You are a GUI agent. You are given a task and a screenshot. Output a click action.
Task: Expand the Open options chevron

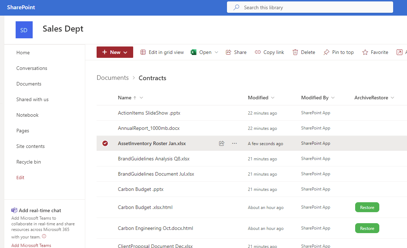click(217, 52)
